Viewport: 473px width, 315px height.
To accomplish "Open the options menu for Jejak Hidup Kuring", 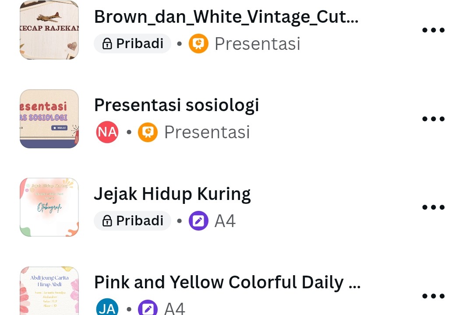I will 433,207.
